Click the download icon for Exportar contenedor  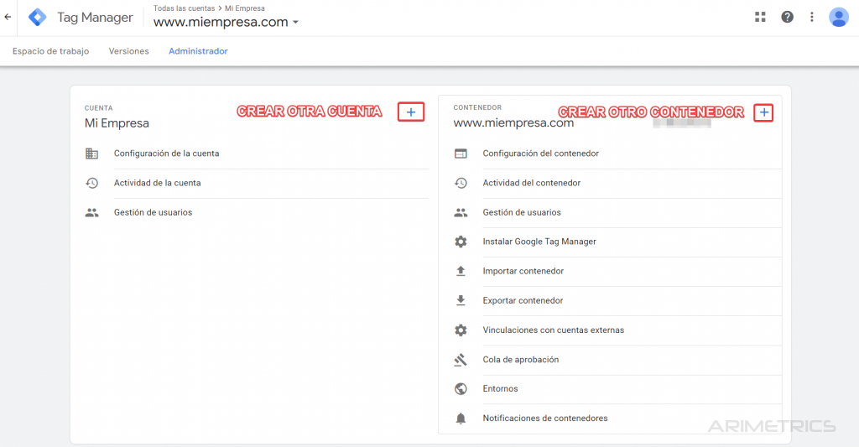pyautogui.click(x=461, y=300)
